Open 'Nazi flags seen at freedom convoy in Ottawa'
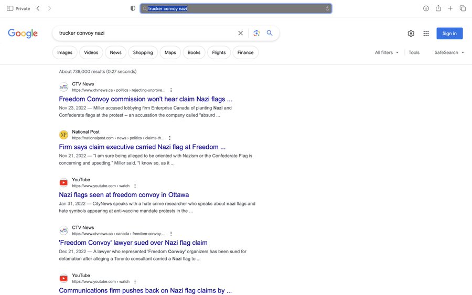The image size is (472, 295). [x=124, y=194]
